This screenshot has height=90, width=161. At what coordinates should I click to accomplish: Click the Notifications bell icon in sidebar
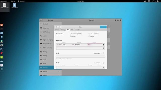(41, 32)
